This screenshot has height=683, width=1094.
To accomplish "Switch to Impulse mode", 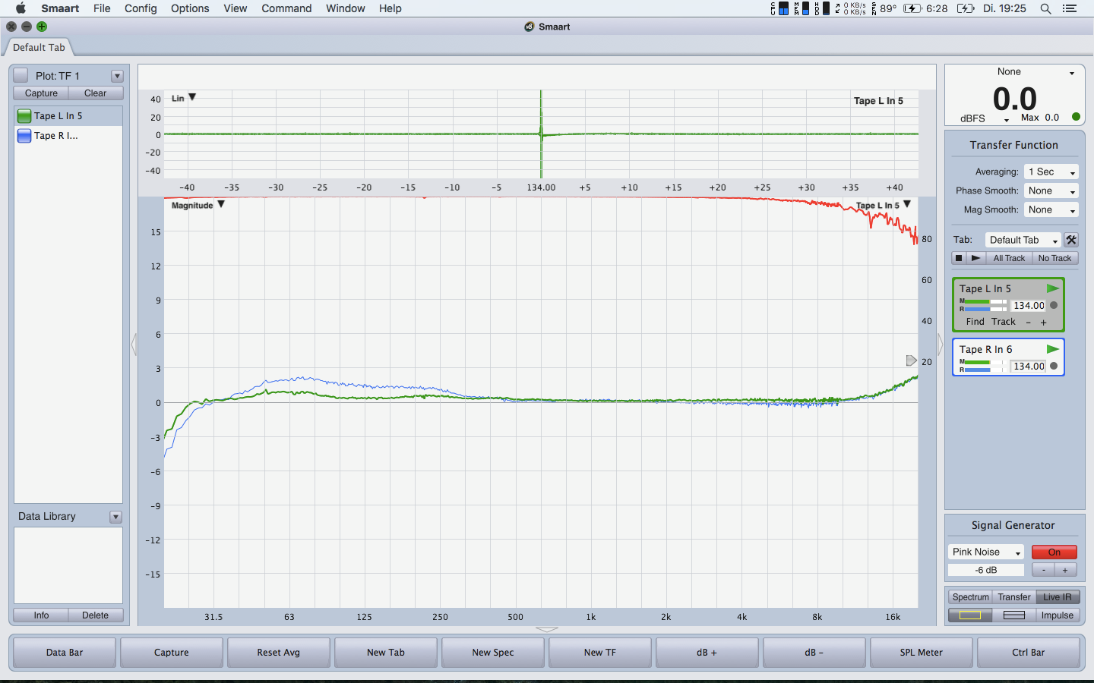I will (1058, 615).
